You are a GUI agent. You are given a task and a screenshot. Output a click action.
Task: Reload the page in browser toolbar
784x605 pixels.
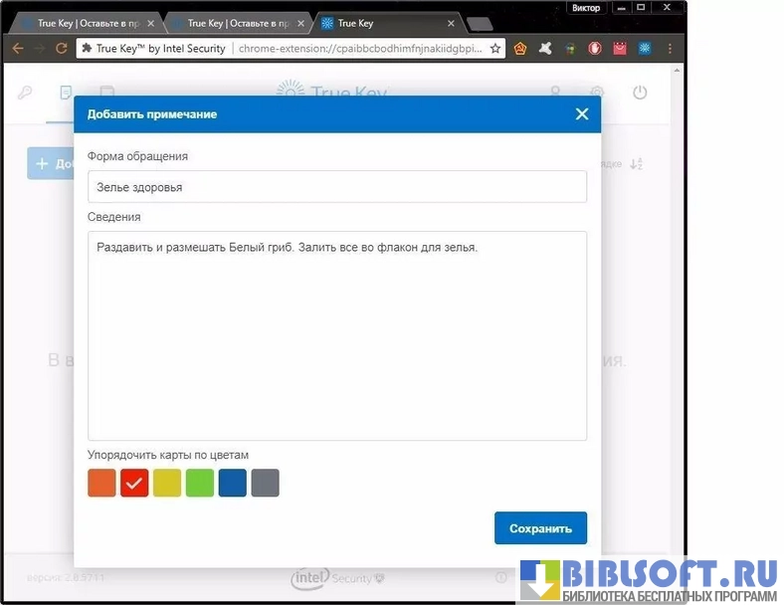(x=62, y=48)
